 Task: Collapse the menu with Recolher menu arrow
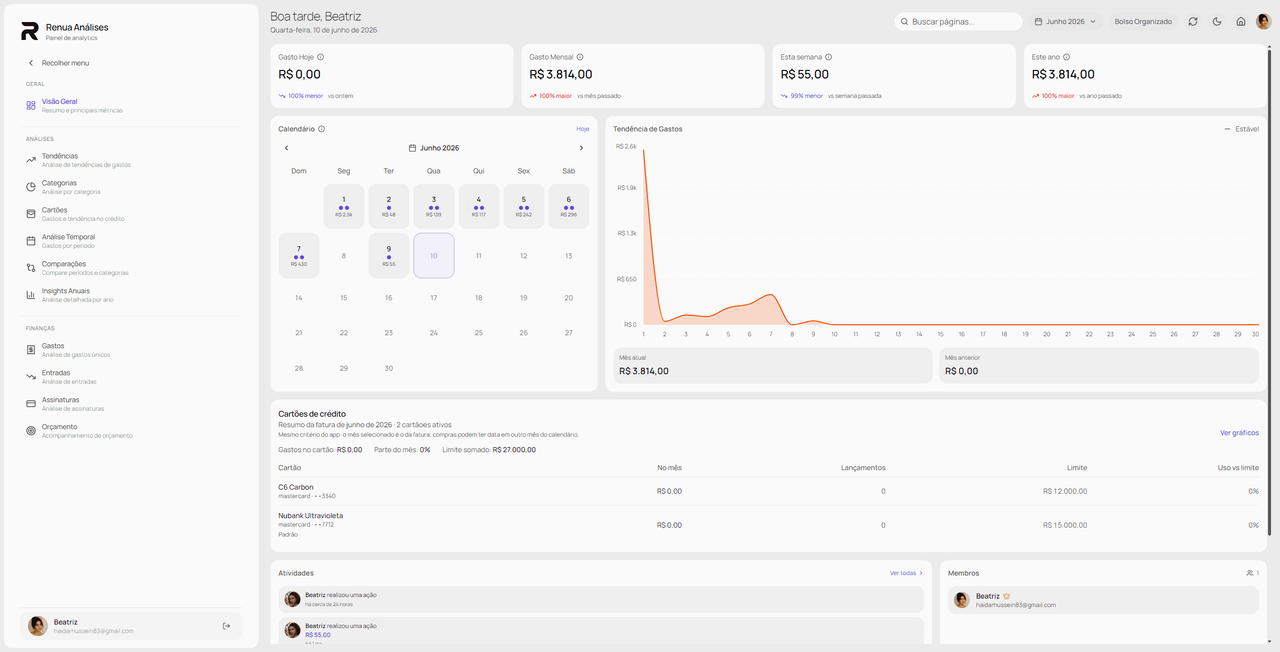[x=31, y=63]
